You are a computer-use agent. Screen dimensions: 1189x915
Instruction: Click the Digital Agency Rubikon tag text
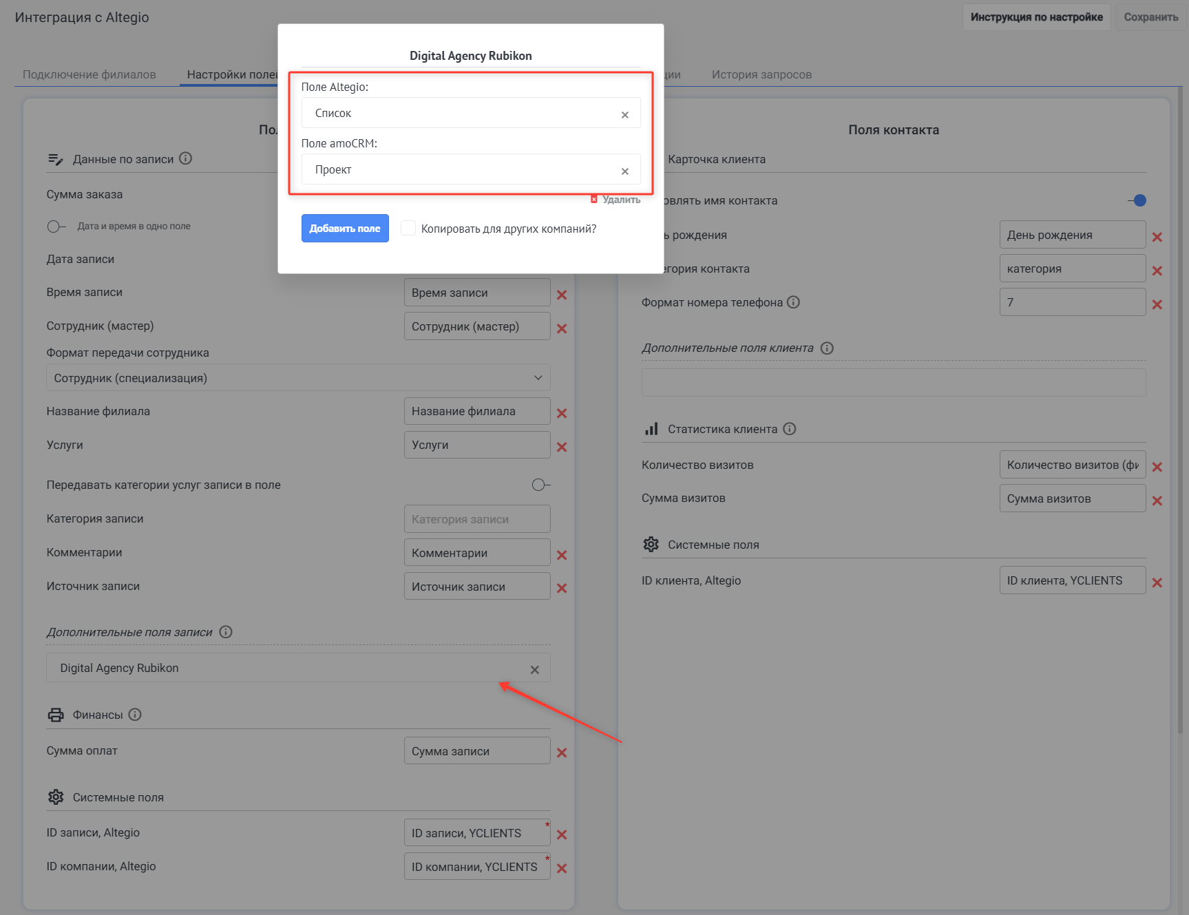[119, 668]
